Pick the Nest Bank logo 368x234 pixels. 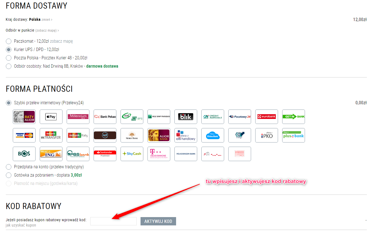click(105, 135)
